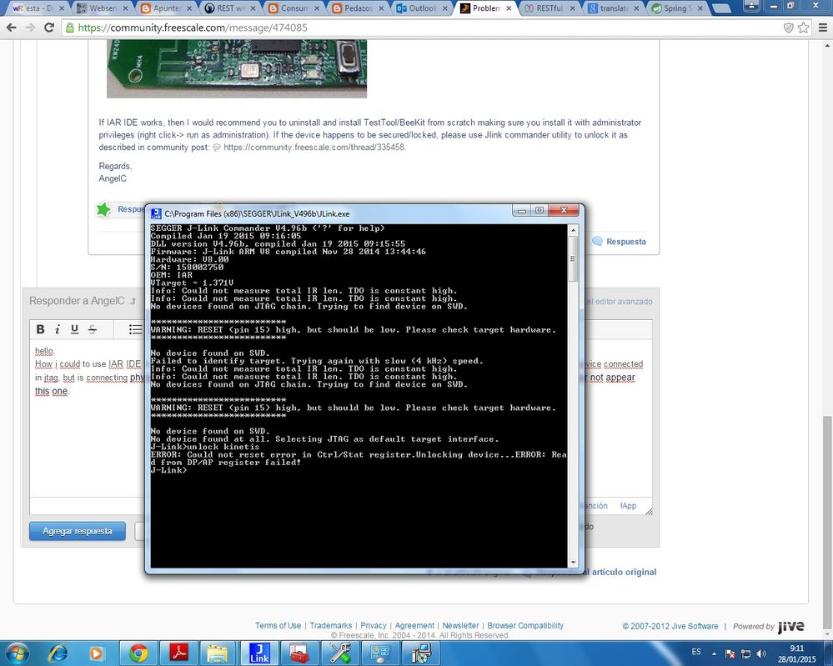This screenshot has width=833, height=666.
Task: Insert bulleted list in reply editor
Action: [x=135, y=329]
